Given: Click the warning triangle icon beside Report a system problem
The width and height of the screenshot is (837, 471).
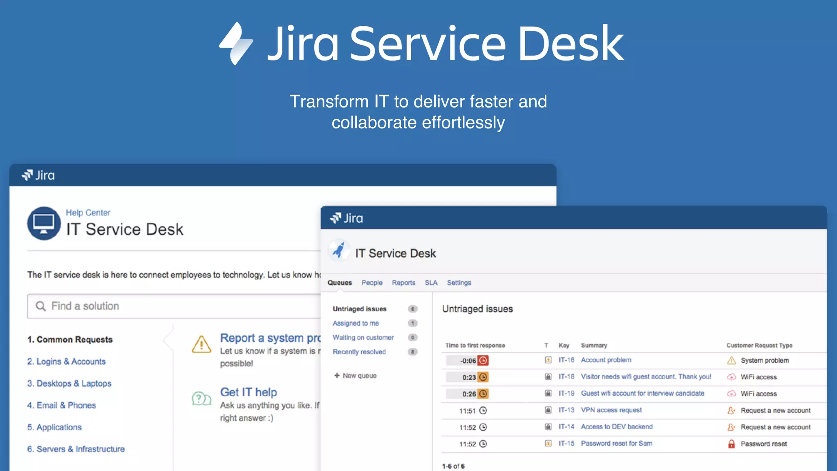Looking at the screenshot, I should (201, 344).
